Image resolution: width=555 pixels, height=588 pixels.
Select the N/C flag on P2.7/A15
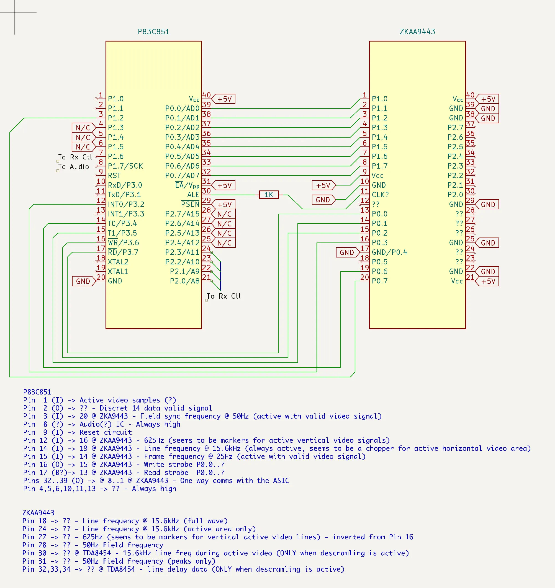click(x=224, y=214)
